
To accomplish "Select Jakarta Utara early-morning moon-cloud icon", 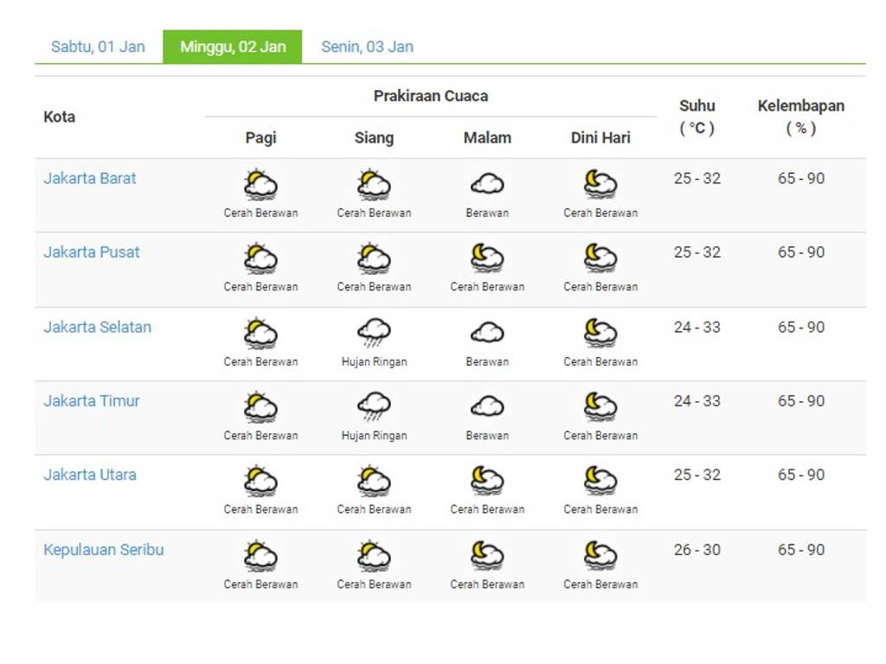I will click(600, 480).
